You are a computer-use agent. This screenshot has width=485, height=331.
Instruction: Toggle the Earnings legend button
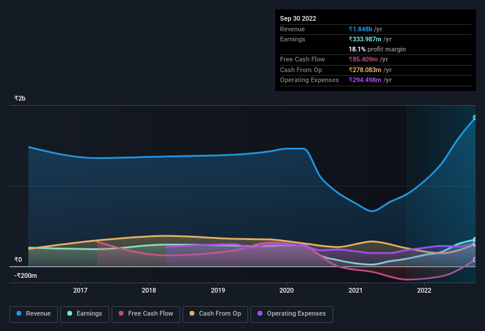(84, 314)
